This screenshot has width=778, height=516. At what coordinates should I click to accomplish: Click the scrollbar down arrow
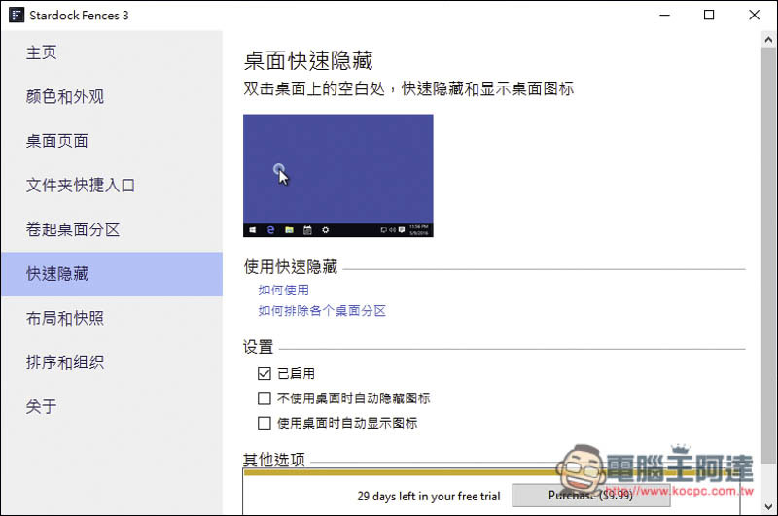(768, 506)
